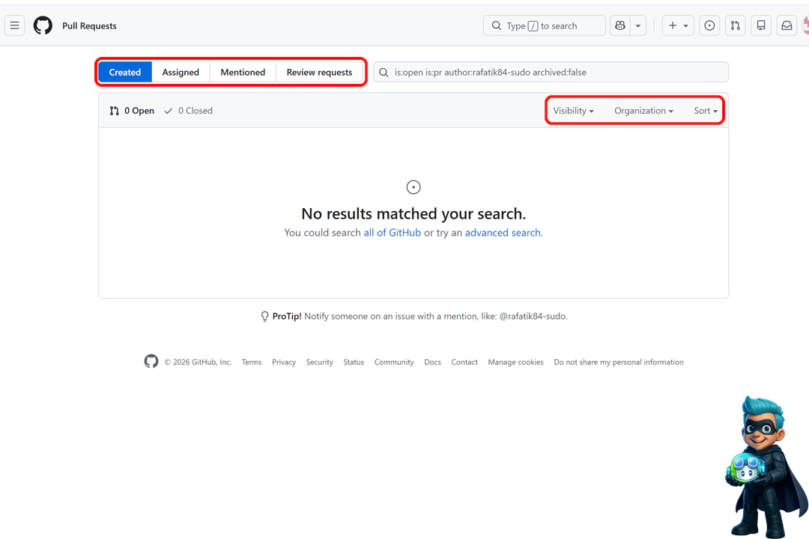Click the GitHub Octocat logo in header
This screenshot has width=809, height=539.
[x=43, y=25]
